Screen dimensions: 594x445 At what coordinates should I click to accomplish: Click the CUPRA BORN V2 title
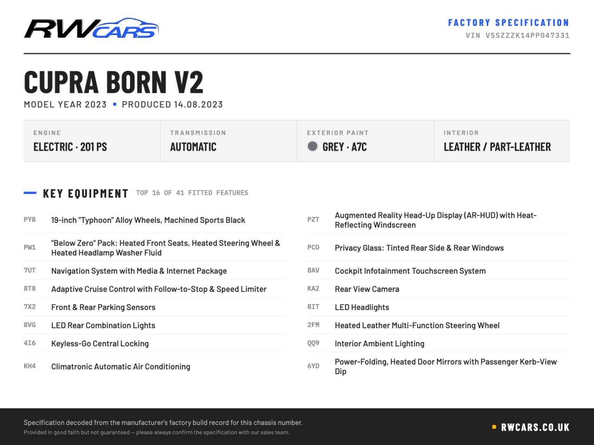click(x=114, y=82)
